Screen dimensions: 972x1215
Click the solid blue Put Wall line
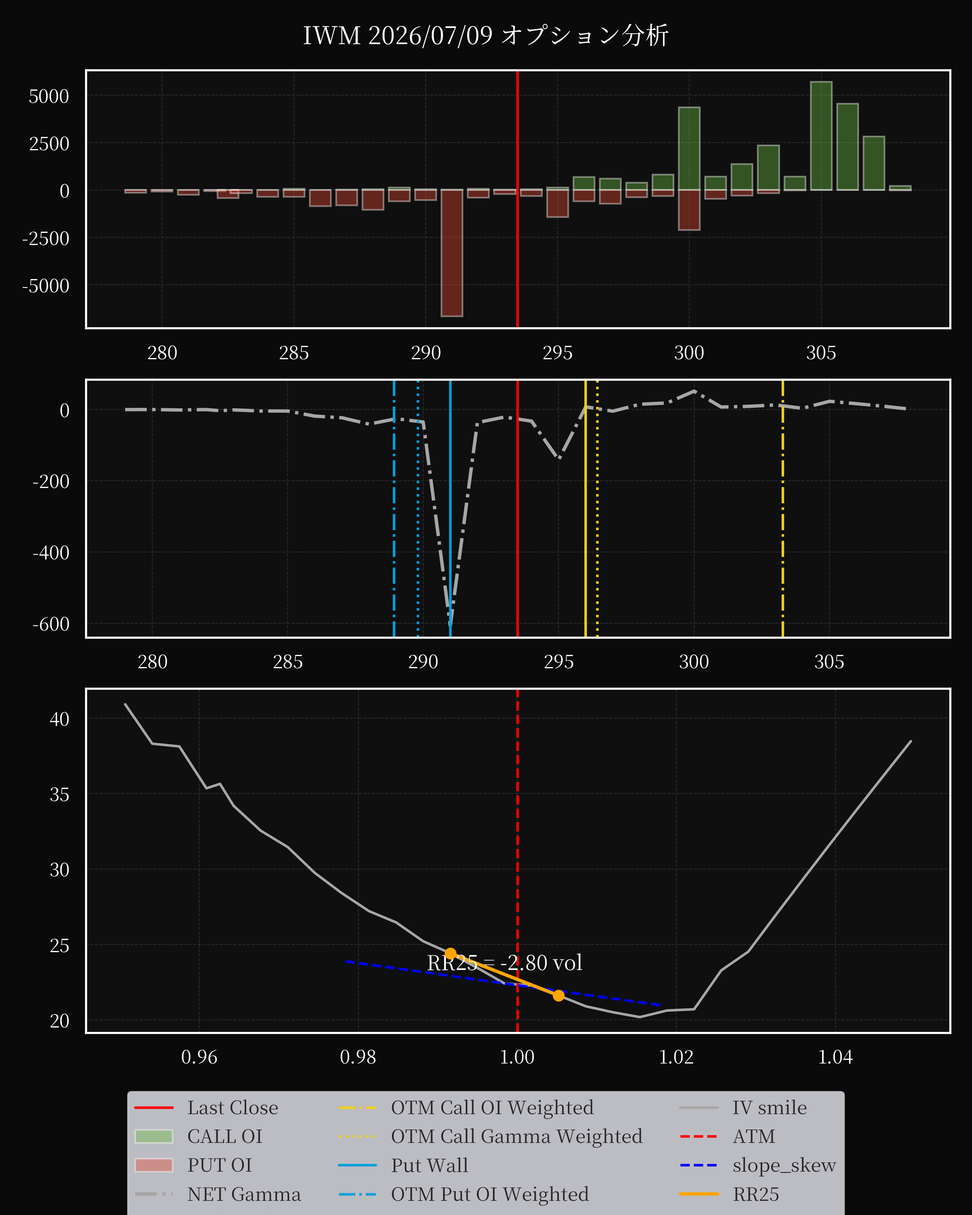[450, 509]
